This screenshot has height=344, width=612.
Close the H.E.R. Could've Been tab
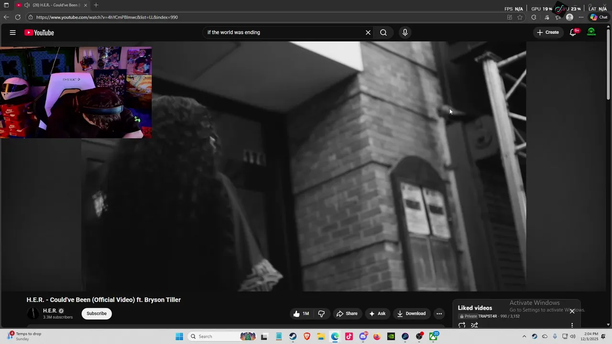point(86,5)
